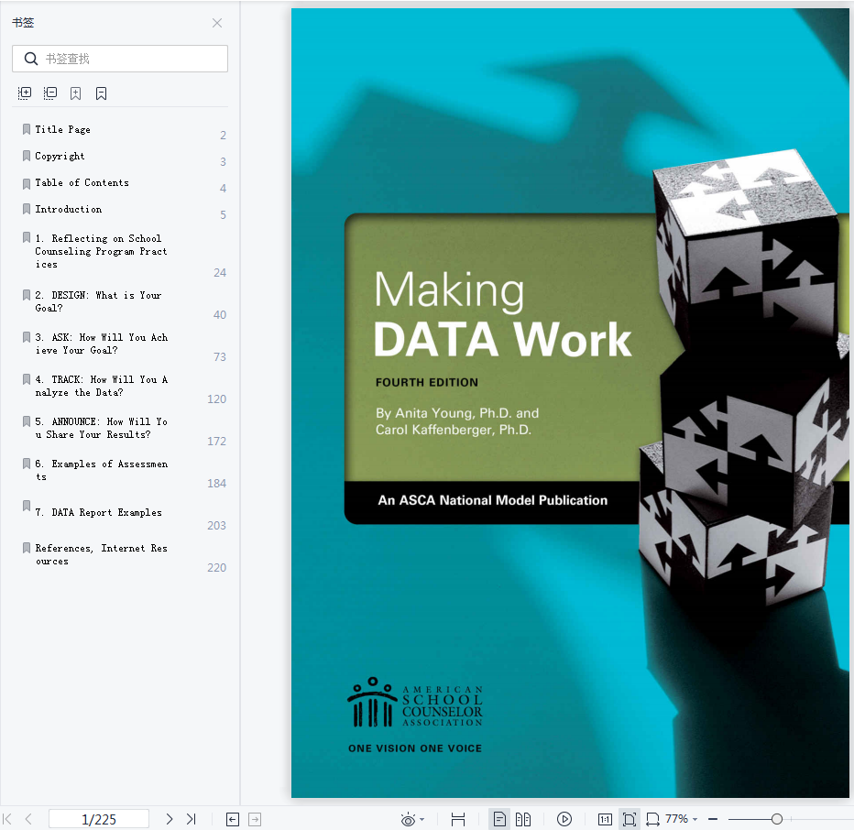Click page number 24 in bookmarks

point(220,273)
